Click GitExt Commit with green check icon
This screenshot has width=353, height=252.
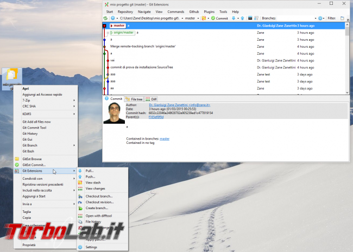point(46,165)
